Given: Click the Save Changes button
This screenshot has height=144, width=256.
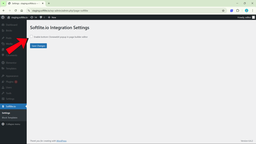Looking at the screenshot, I should (38, 46).
